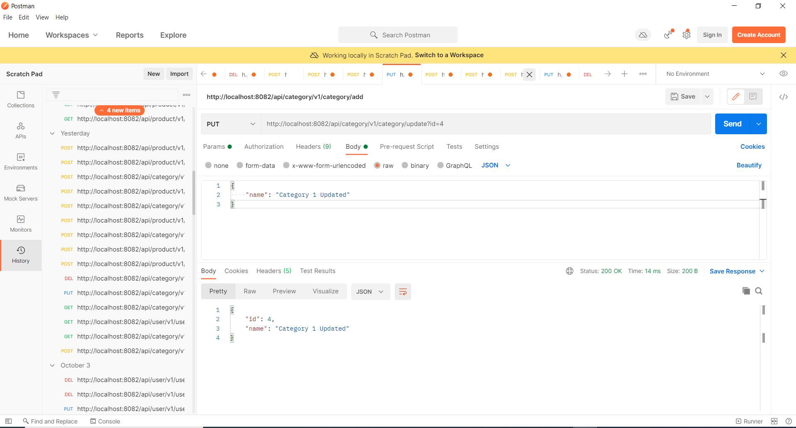Open the History sidebar panel
Viewport: 796px width, 428px height.
pos(21,255)
